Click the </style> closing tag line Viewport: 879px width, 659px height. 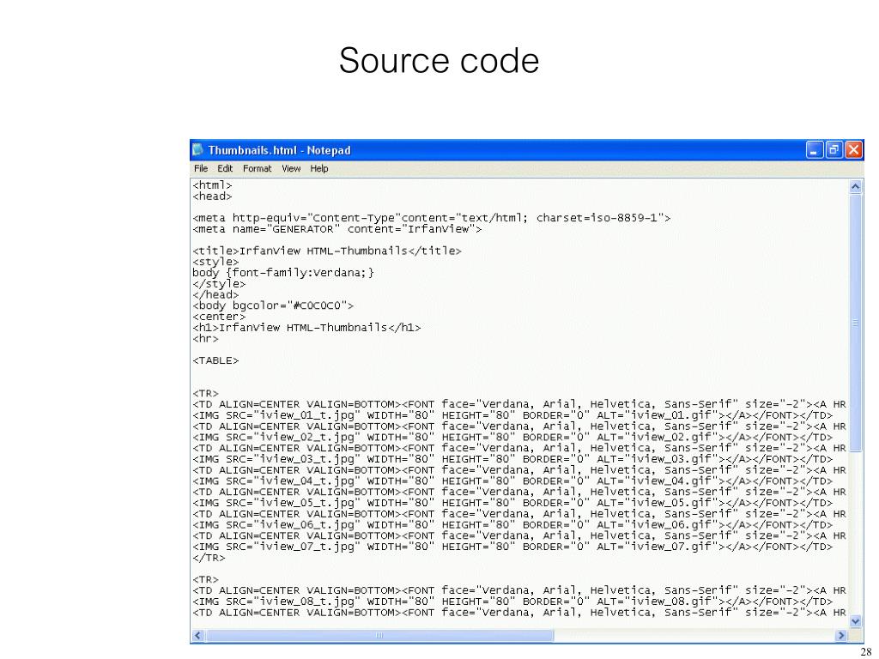point(219,283)
